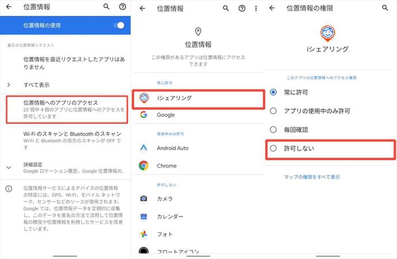Open the カメラ app icon
397x259 pixels.
144,199
